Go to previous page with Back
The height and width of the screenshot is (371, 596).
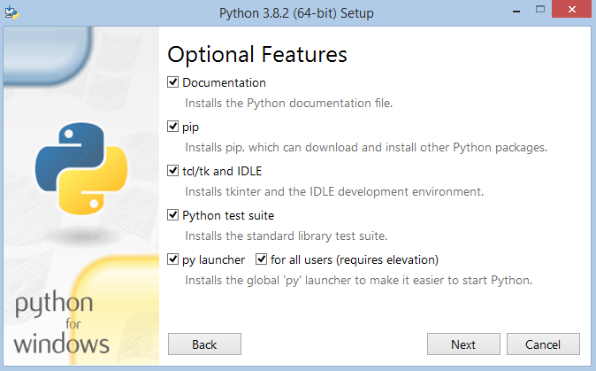coord(204,344)
